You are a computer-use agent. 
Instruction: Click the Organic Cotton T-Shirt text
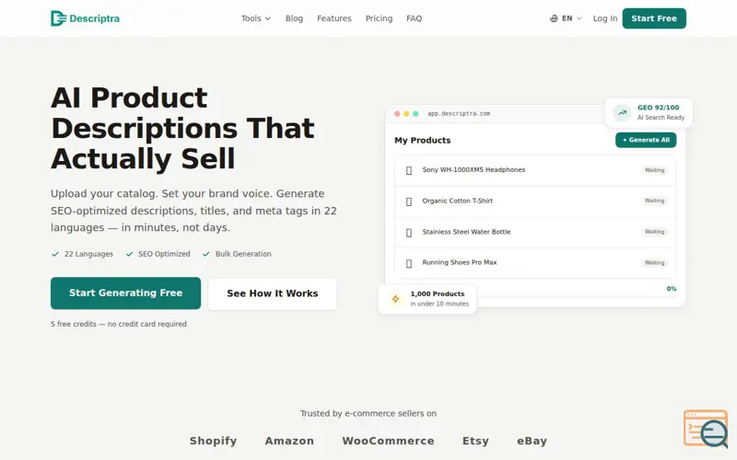coord(457,201)
